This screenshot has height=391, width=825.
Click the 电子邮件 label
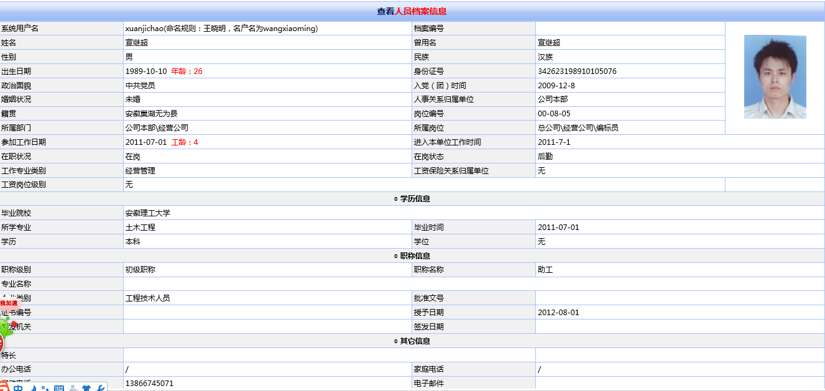429,384
